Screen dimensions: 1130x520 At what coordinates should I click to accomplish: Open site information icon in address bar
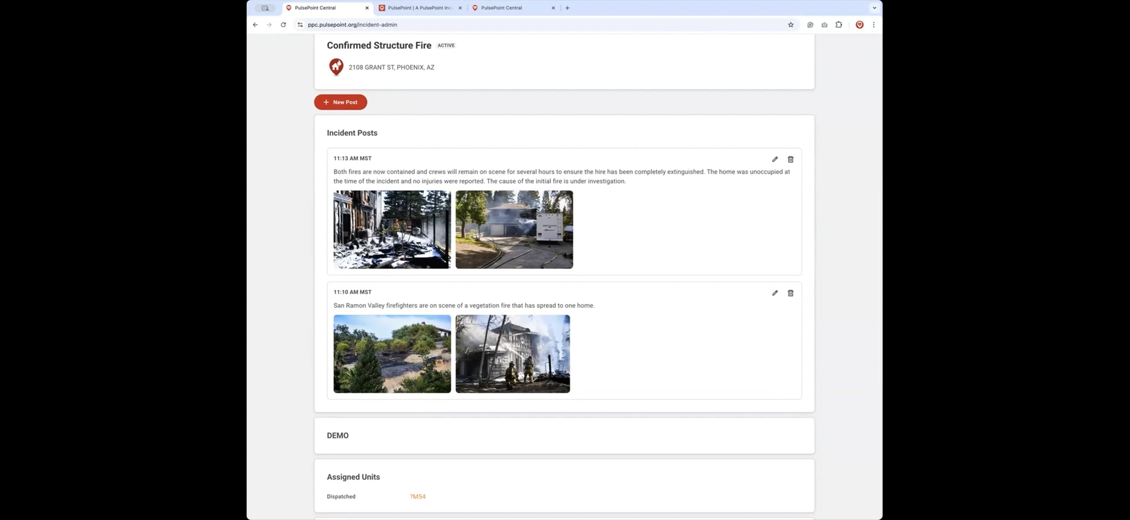tap(300, 24)
